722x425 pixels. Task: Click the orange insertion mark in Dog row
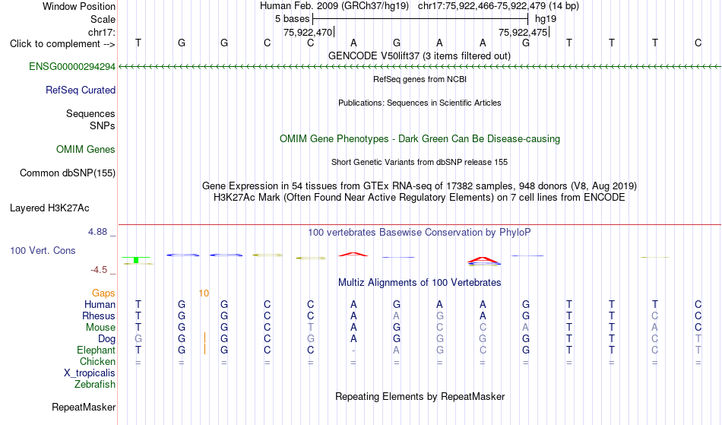(x=204, y=339)
